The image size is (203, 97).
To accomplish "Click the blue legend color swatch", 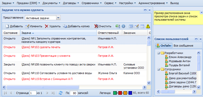I will (131, 93).
